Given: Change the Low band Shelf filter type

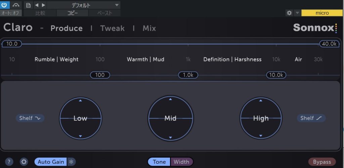Looking at the screenshot, I should [x=30, y=118].
